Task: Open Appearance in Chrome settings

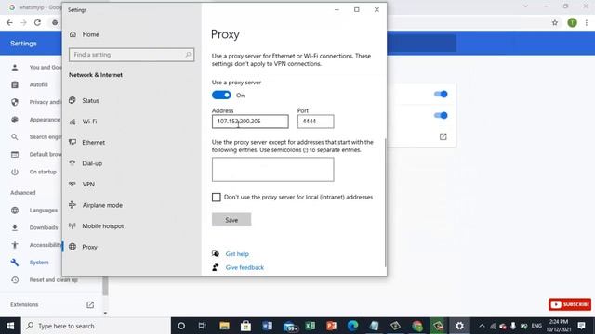Action: pos(45,120)
